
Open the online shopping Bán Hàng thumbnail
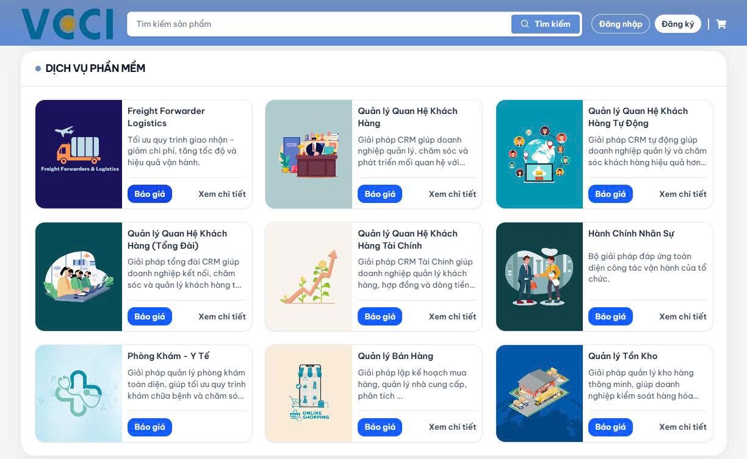(x=309, y=393)
